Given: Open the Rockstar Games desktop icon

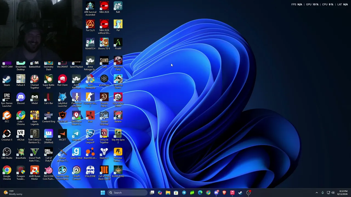Looking at the screenshot, I should [x=118, y=155].
